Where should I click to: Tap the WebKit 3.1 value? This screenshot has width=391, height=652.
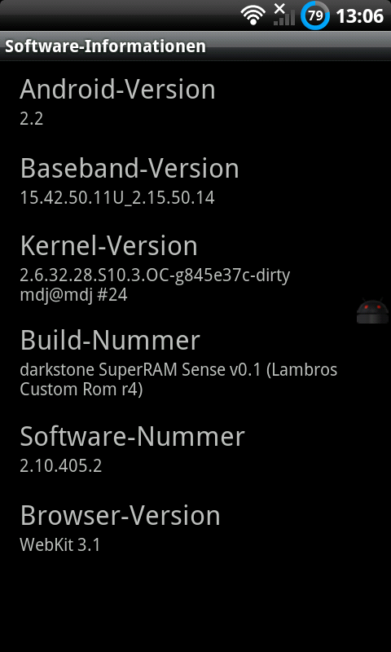60,545
